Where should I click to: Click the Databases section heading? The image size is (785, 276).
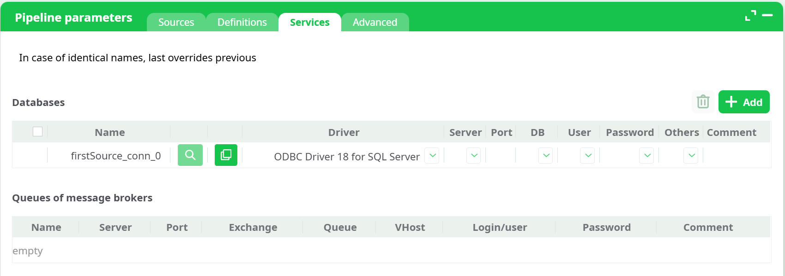[x=38, y=102]
